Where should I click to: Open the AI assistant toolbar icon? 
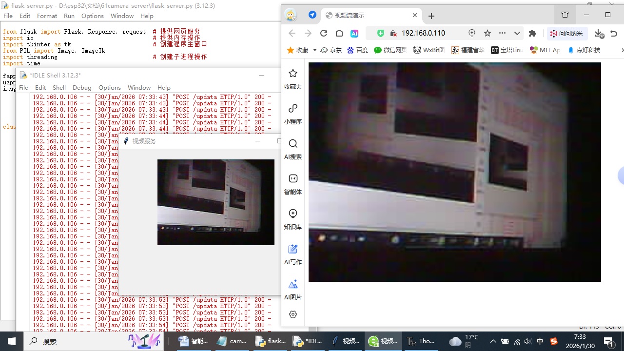[x=354, y=33]
